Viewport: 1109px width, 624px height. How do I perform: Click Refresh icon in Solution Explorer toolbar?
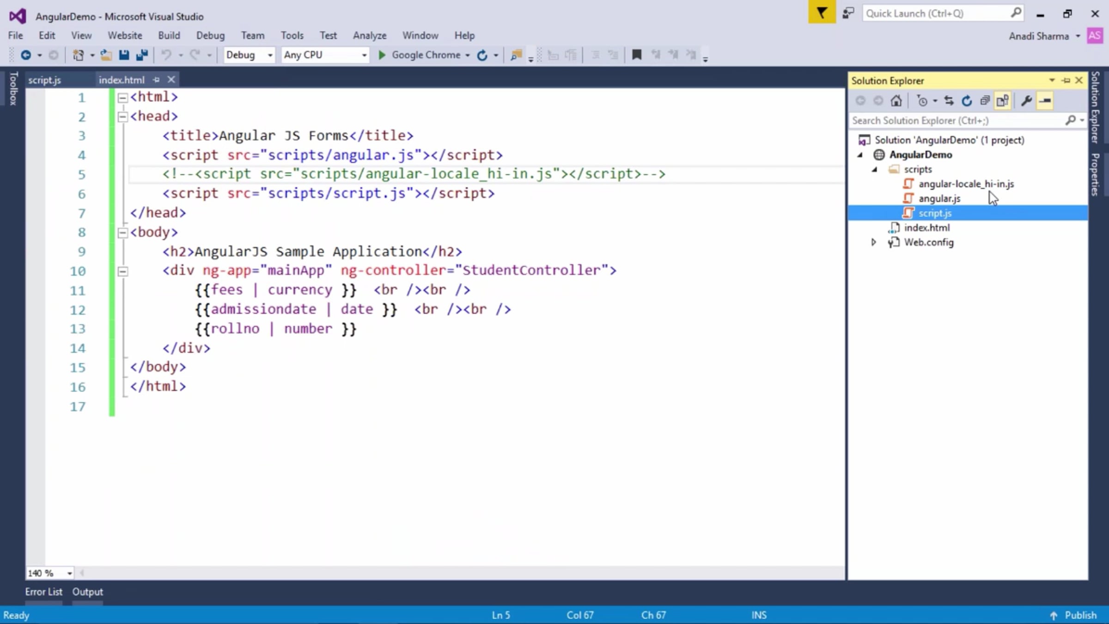click(x=967, y=101)
